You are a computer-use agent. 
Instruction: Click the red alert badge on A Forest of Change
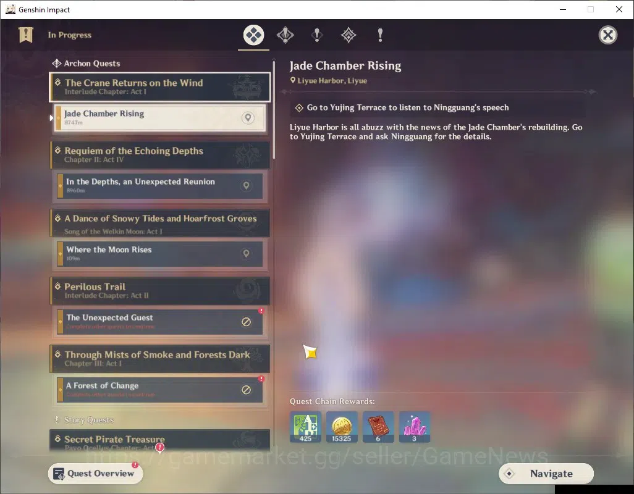(x=261, y=379)
